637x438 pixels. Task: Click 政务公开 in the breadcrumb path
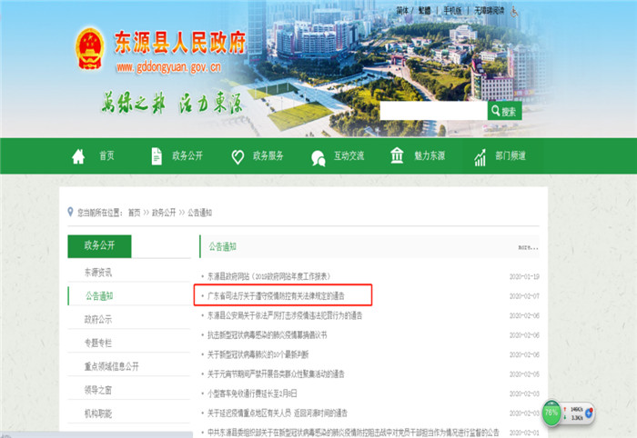[x=164, y=213]
